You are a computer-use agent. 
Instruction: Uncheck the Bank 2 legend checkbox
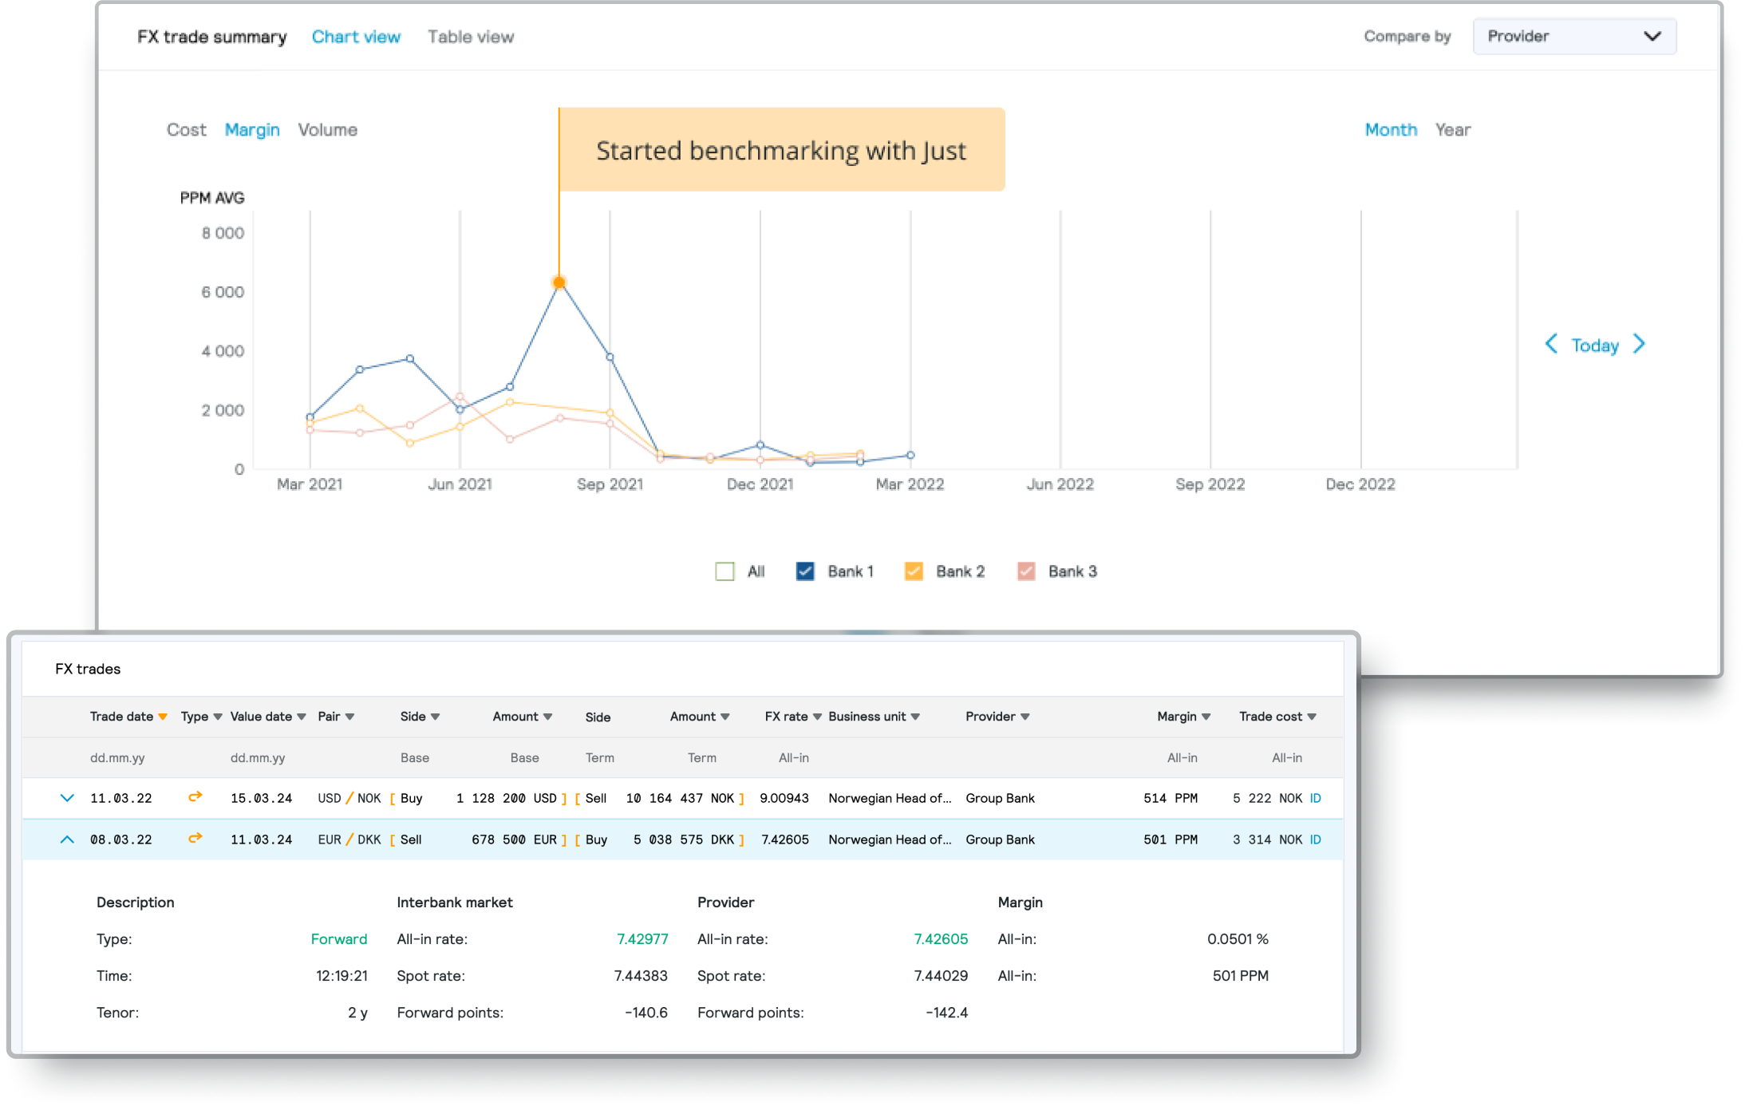coord(912,571)
